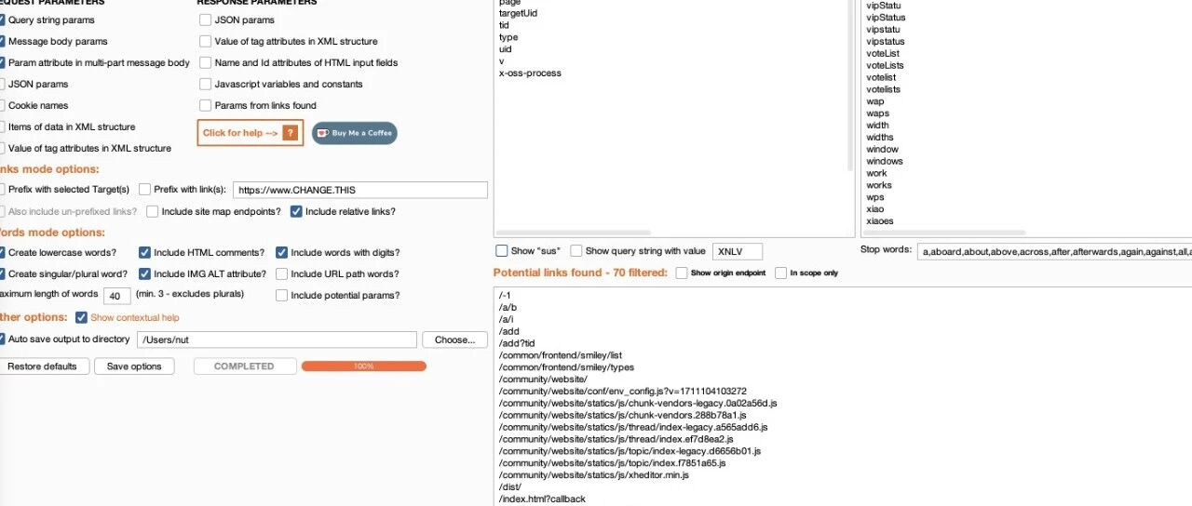Select chunk-vendors.288b78a1.js link entry
This screenshot has width=1192, height=506.
624,415
